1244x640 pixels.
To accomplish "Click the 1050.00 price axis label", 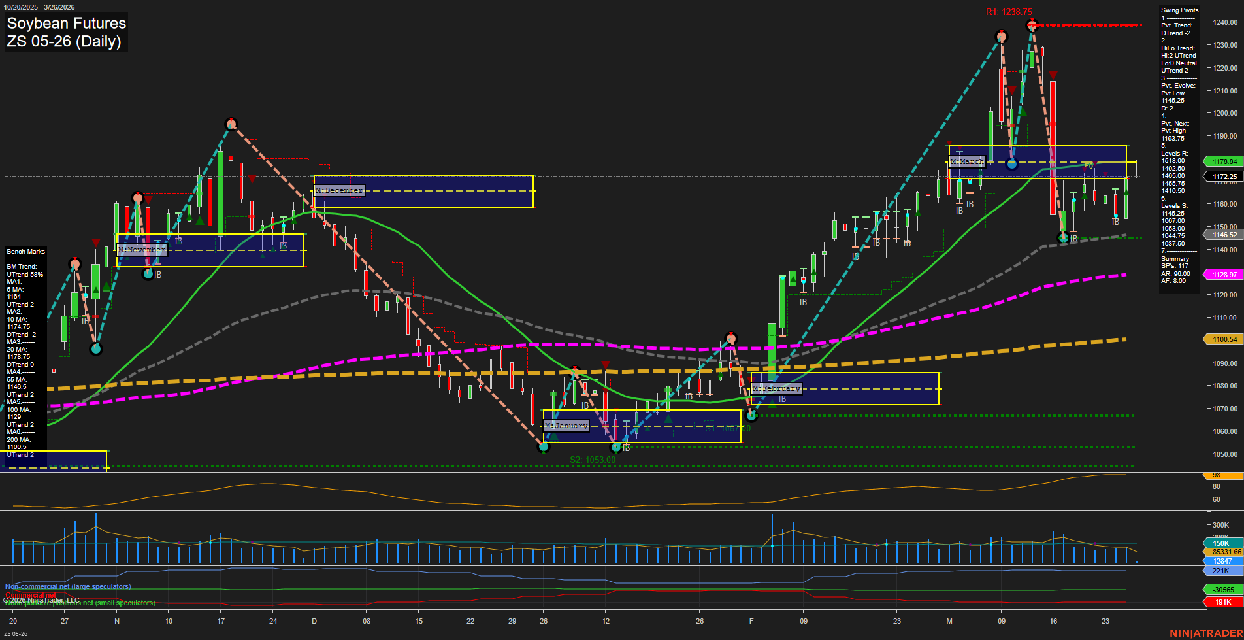I will [x=1225, y=454].
